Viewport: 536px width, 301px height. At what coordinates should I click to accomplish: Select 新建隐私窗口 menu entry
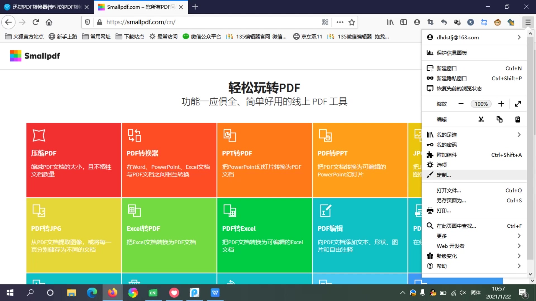tap(451, 78)
